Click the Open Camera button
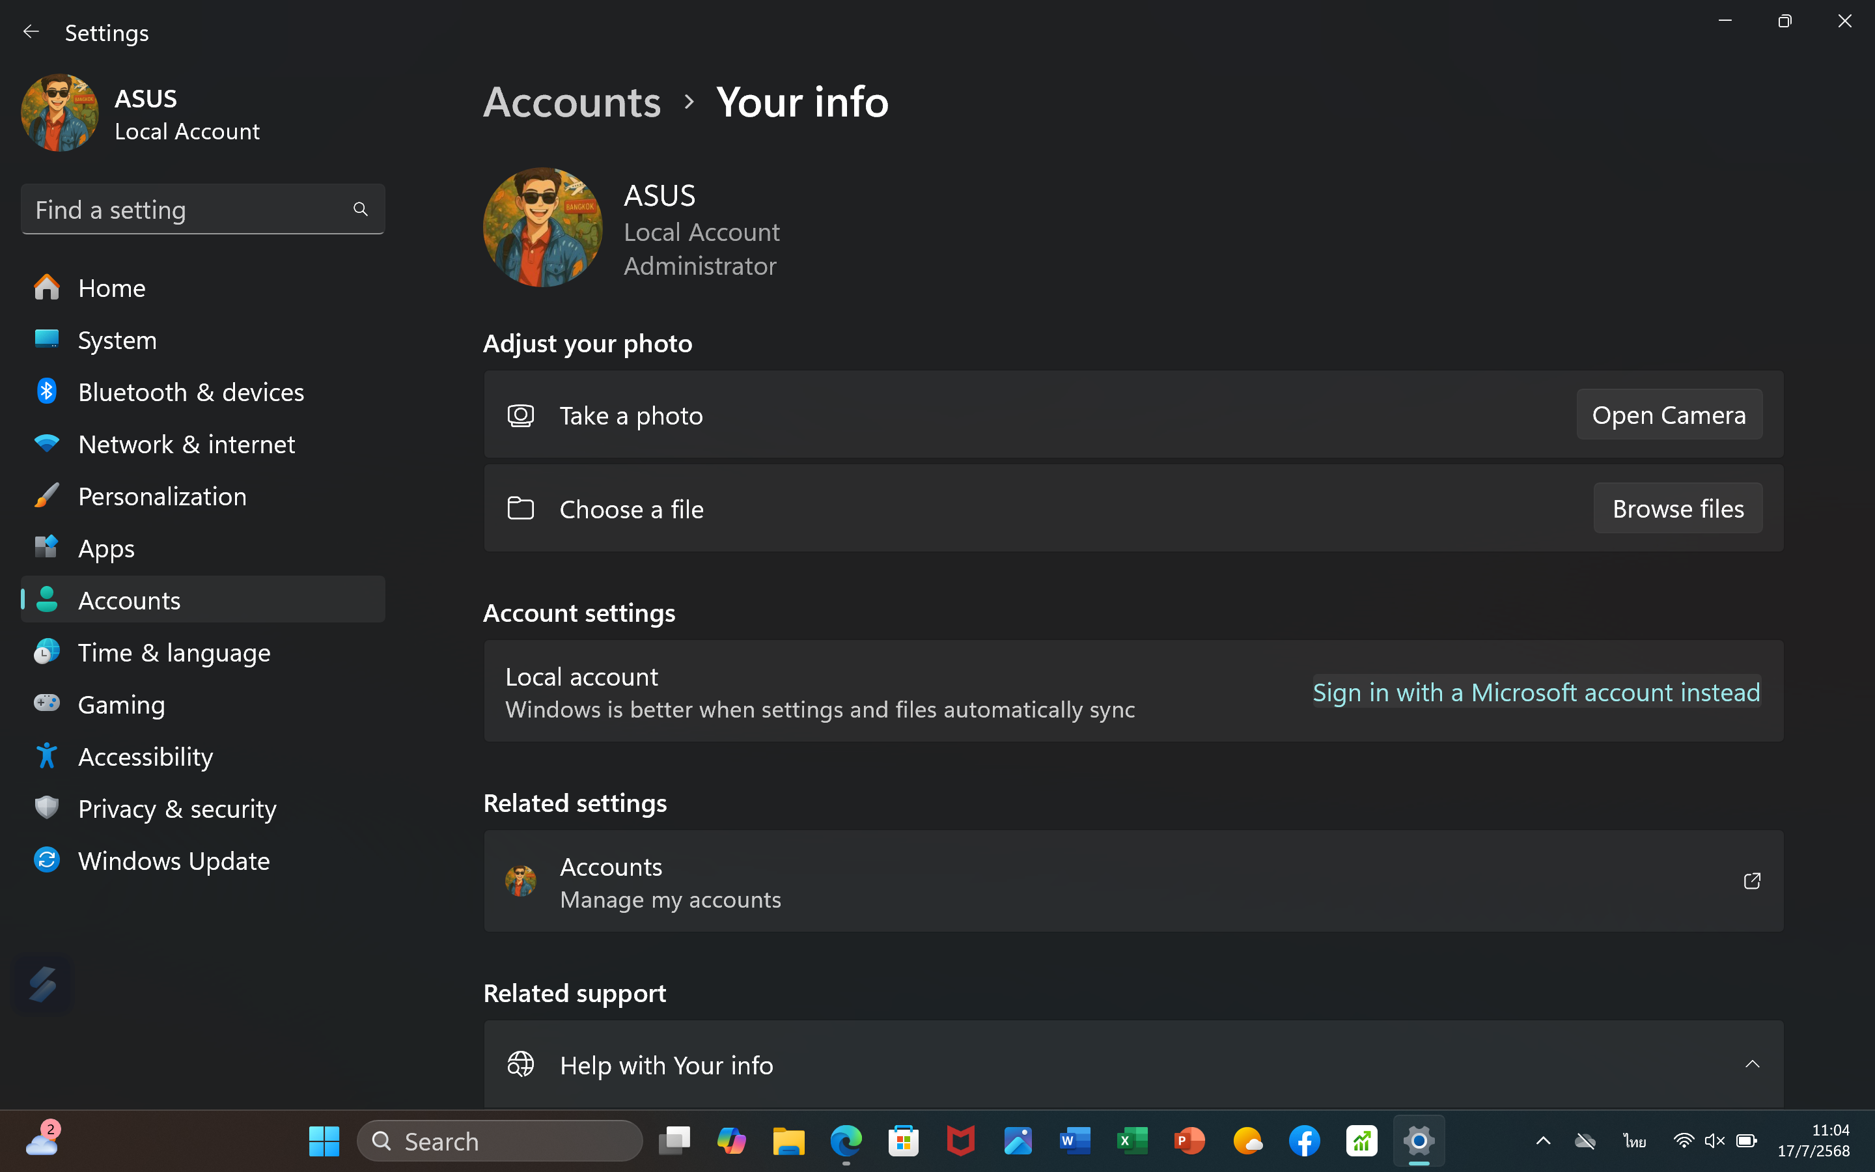1875x1172 pixels. point(1669,415)
